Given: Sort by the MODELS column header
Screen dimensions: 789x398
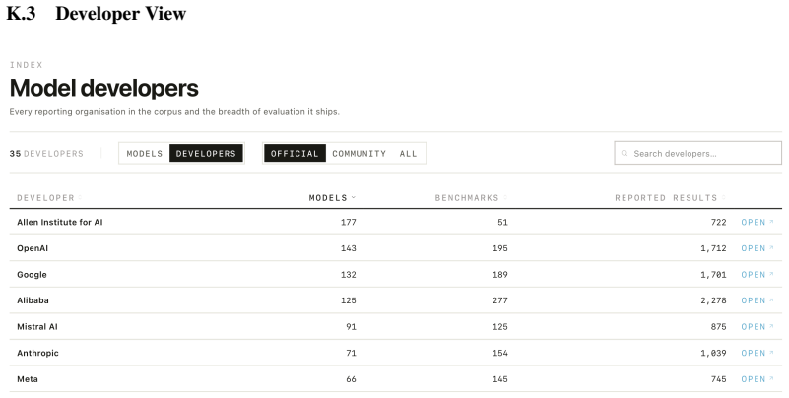Looking at the screenshot, I should pos(332,198).
